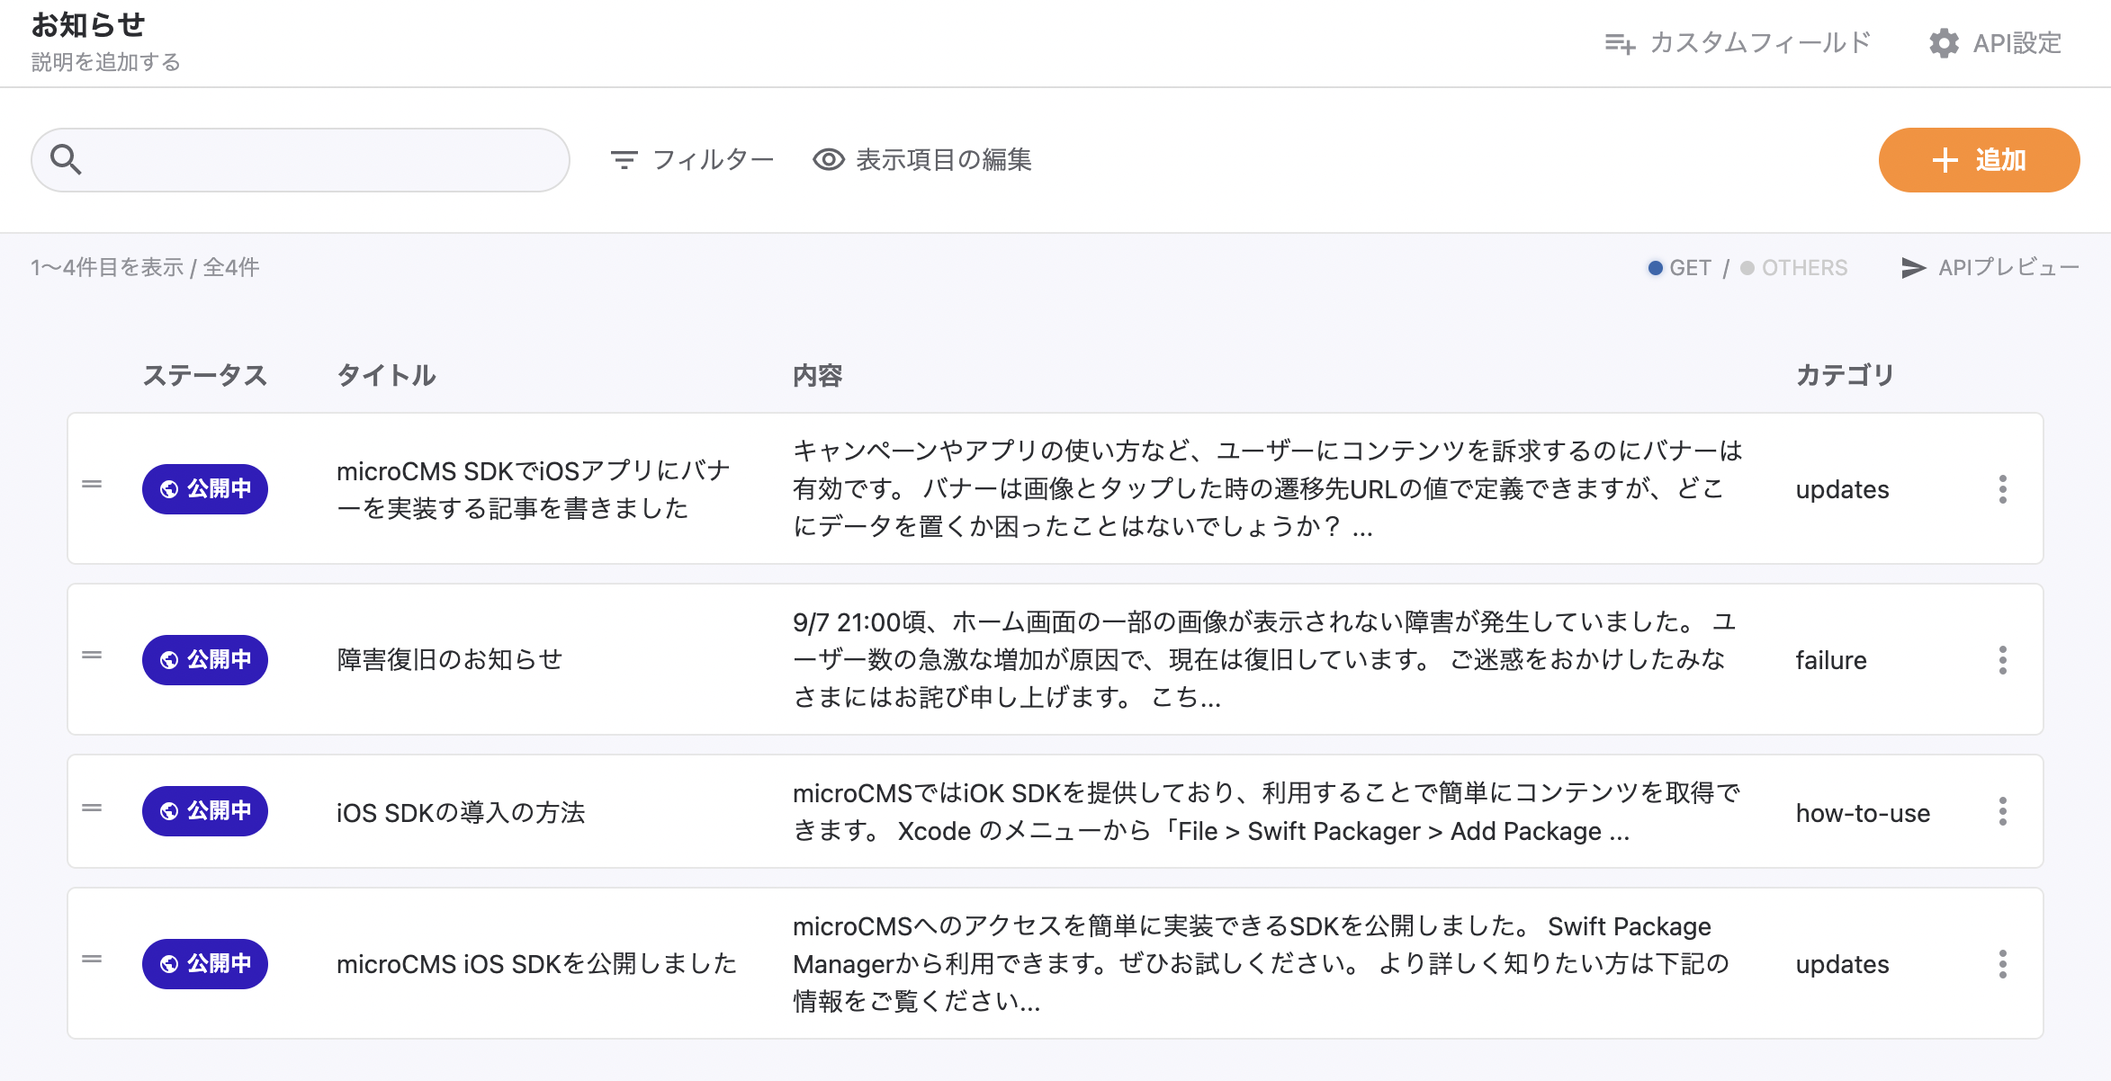The width and height of the screenshot is (2111, 1081).
Task: Click the APIプレビュー paper plane icon
Action: point(1913,268)
